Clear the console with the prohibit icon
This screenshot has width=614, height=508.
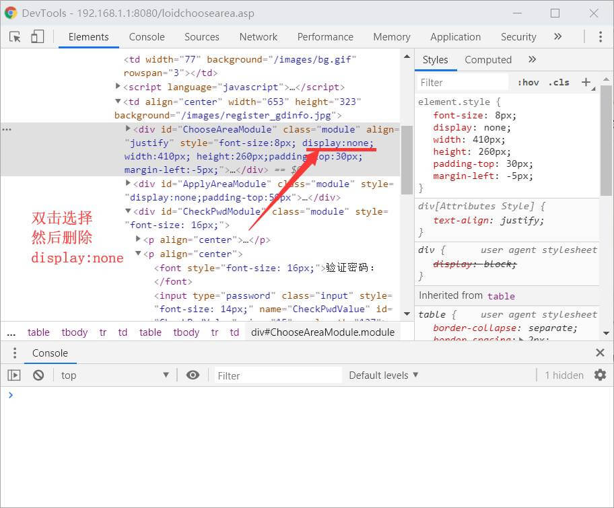(38, 375)
